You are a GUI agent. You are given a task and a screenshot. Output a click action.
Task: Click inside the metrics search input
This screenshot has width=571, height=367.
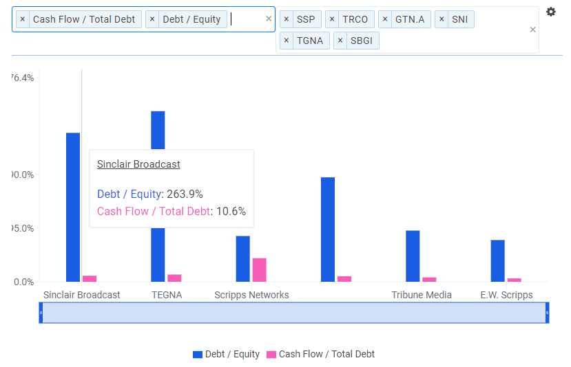click(x=247, y=19)
